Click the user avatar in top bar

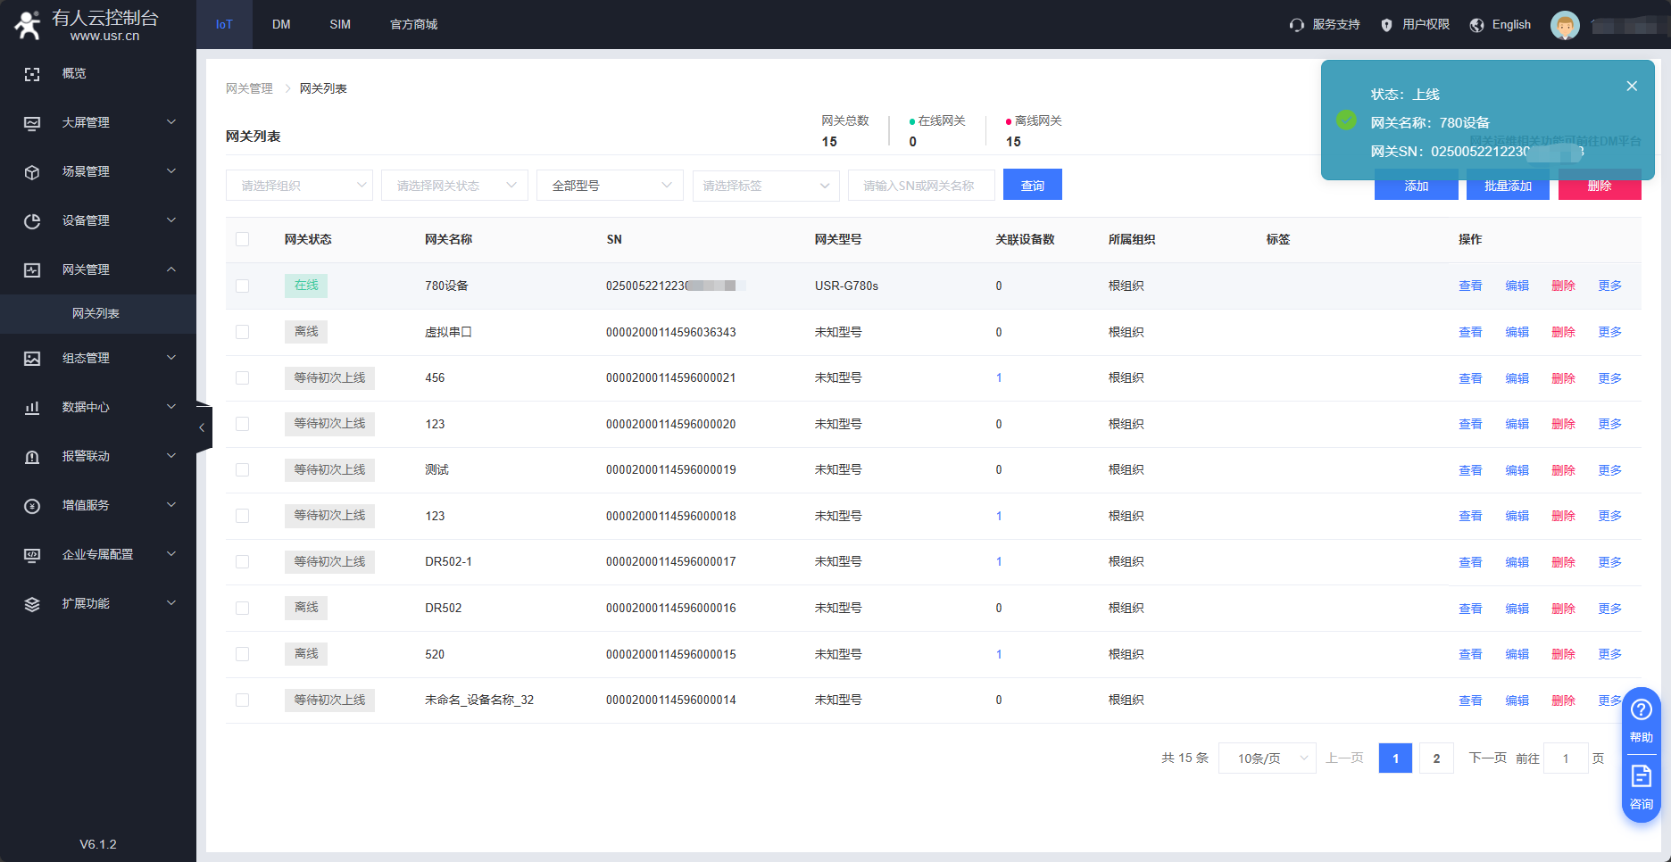pyautogui.click(x=1564, y=25)
